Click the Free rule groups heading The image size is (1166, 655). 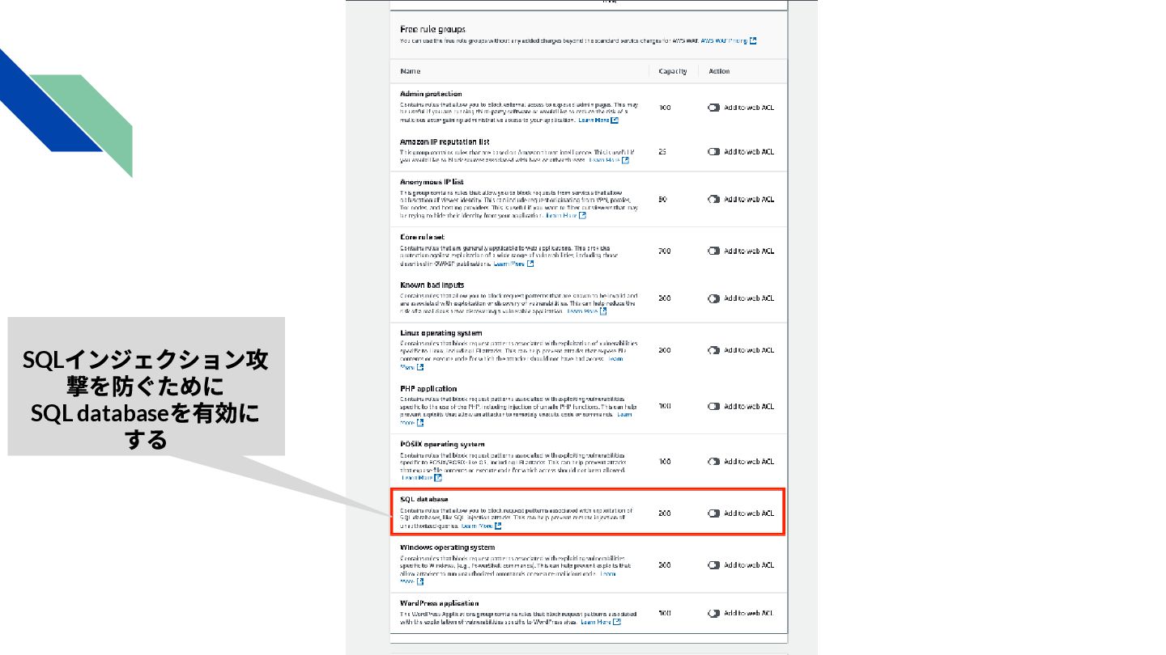[x=432, y=29]
